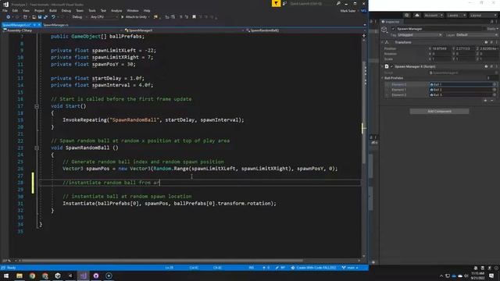Switch to the second SpawnManager.cs tab

[x=55, y=25]
